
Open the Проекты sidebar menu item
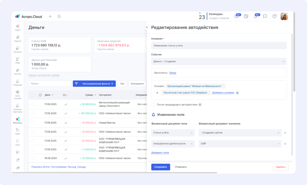click(x=17, y=49)
